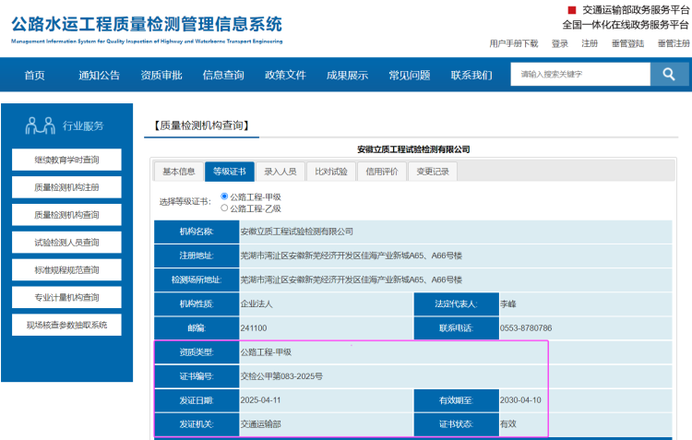692x440 pixels.
Task: Click the 全国一体化在线政务服务平台 link
Action: (626, 25)
